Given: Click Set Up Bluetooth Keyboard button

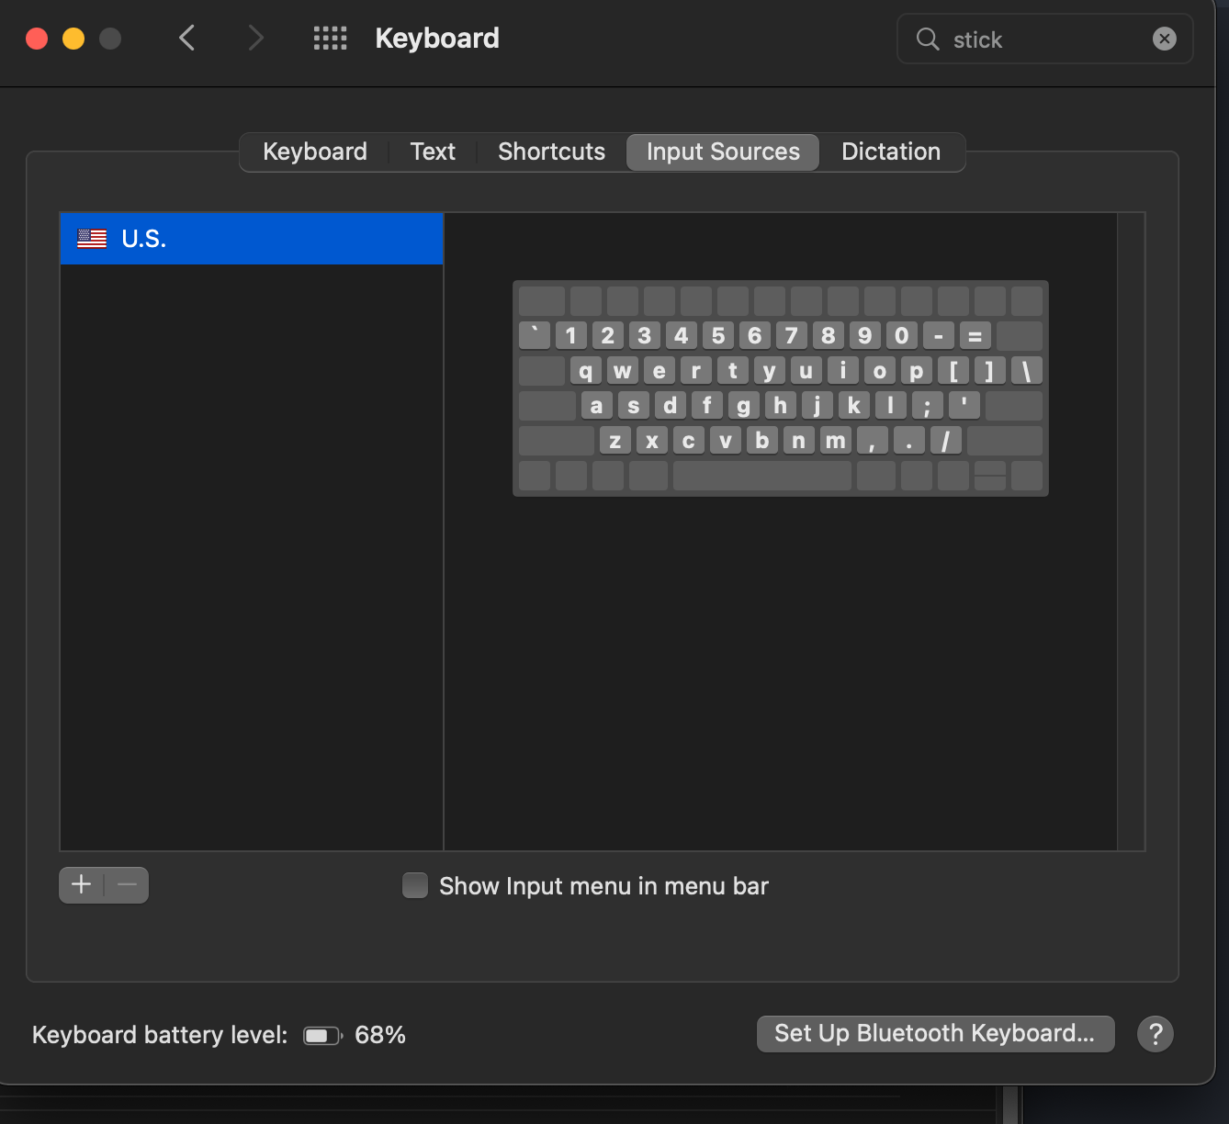Looking at the screenshot, I should pyautogui.click(x=935, y=1033).
